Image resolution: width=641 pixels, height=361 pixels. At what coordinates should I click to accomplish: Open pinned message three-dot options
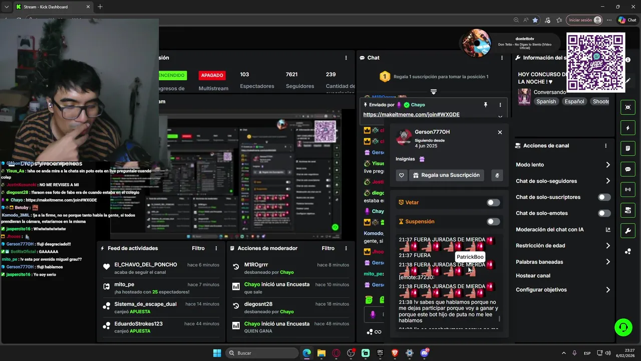pyautogui.click(x=500, y=105)
